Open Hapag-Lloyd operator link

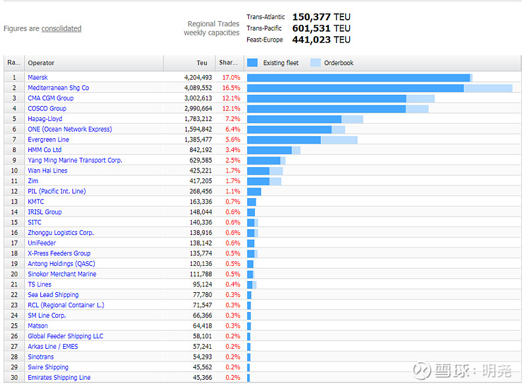point(45,119)
